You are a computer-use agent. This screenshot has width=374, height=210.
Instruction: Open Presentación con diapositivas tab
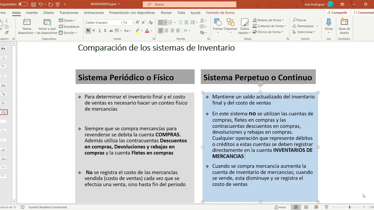(x=132, y=13)
